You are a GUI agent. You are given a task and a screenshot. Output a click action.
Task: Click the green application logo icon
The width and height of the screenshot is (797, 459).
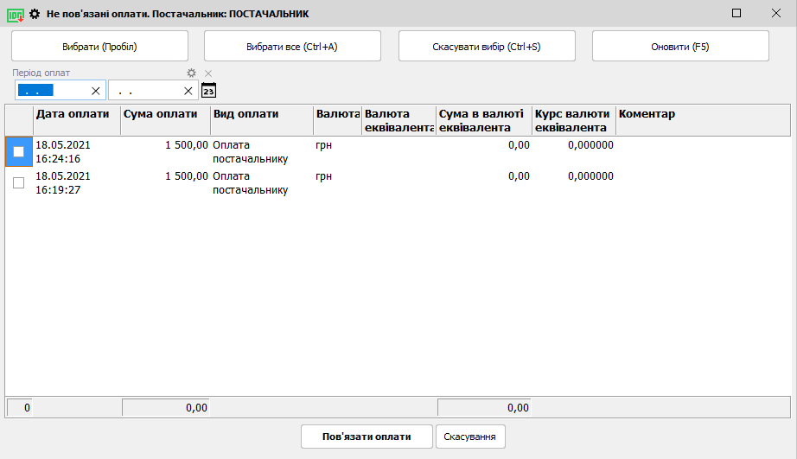(16, 14)
